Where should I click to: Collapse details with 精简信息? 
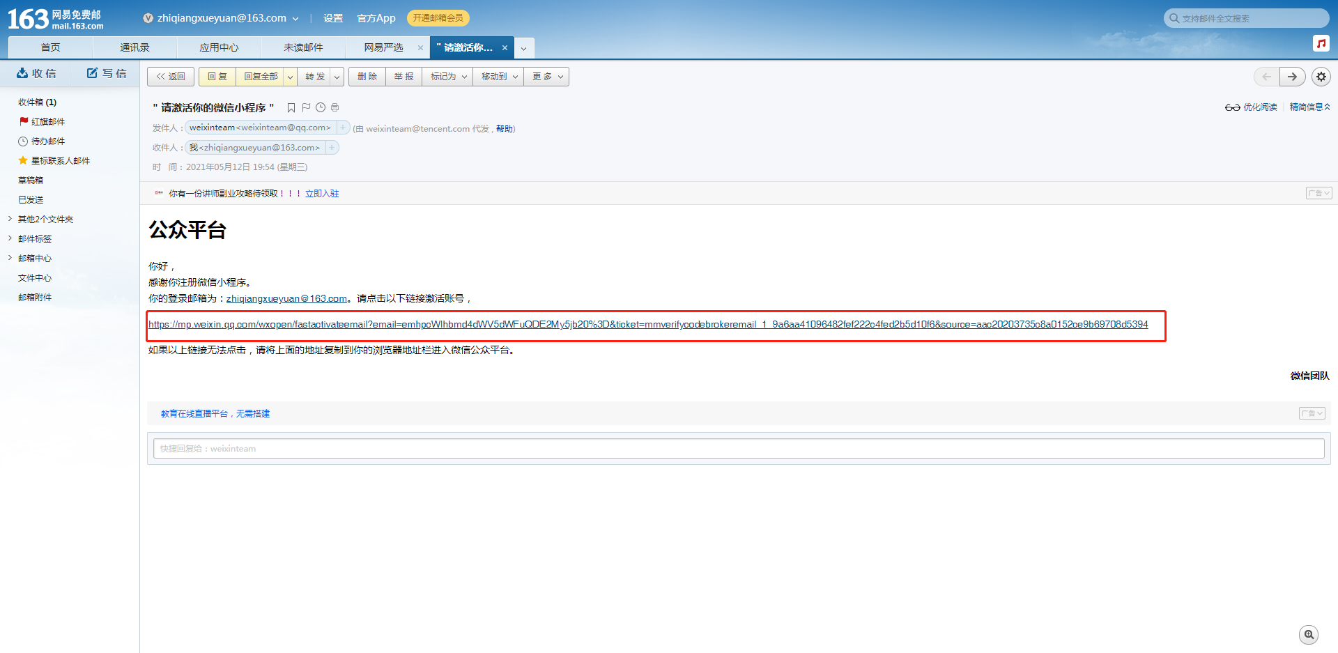point(1310,107)
